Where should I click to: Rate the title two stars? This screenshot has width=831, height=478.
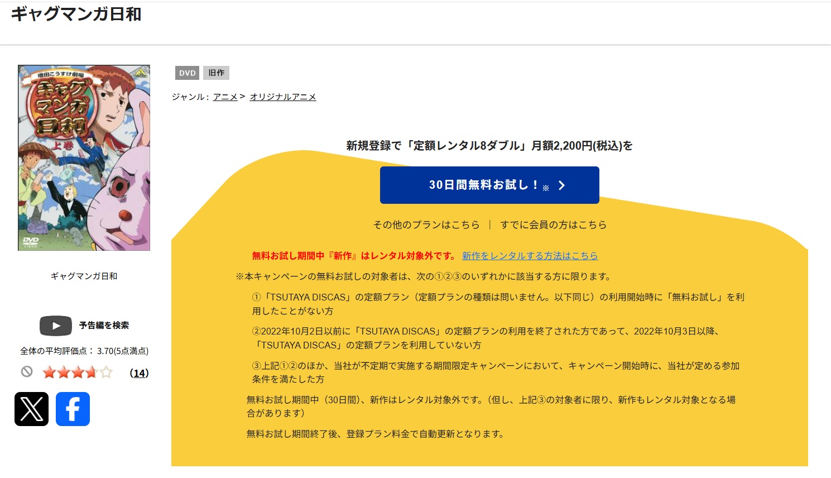[63, 372]
